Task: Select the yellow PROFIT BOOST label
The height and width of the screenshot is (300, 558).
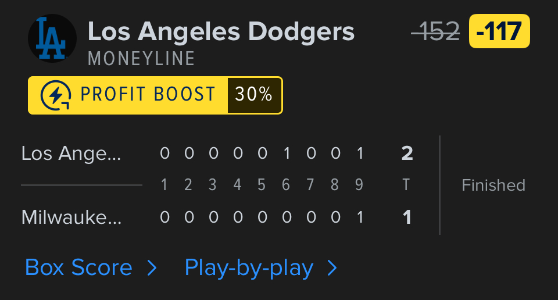Action: 148,95
